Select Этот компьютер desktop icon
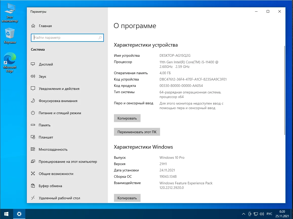The width and height of the screenshot is (293, 219). (x=10, y=13)
